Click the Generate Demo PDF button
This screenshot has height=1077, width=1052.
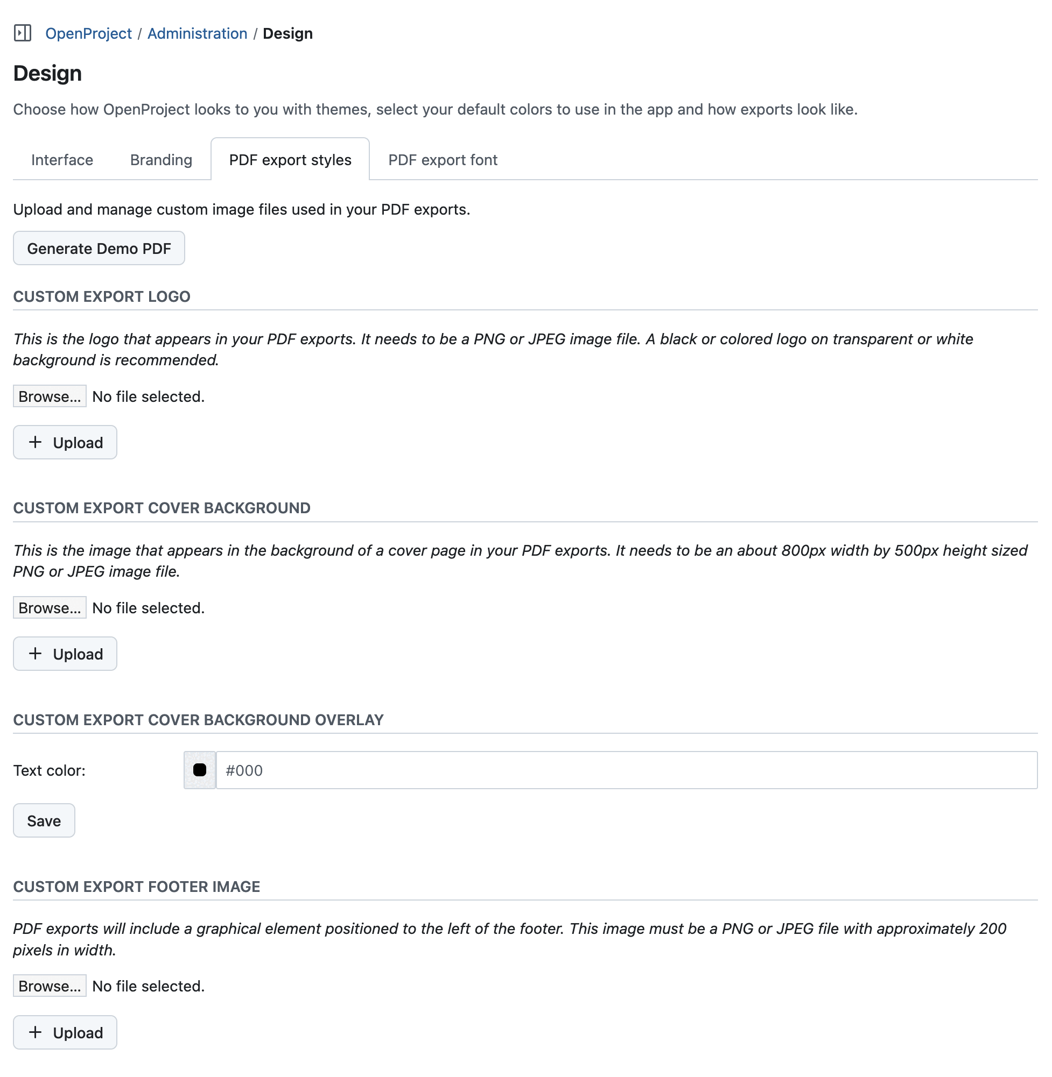click(x=99, y=248)
